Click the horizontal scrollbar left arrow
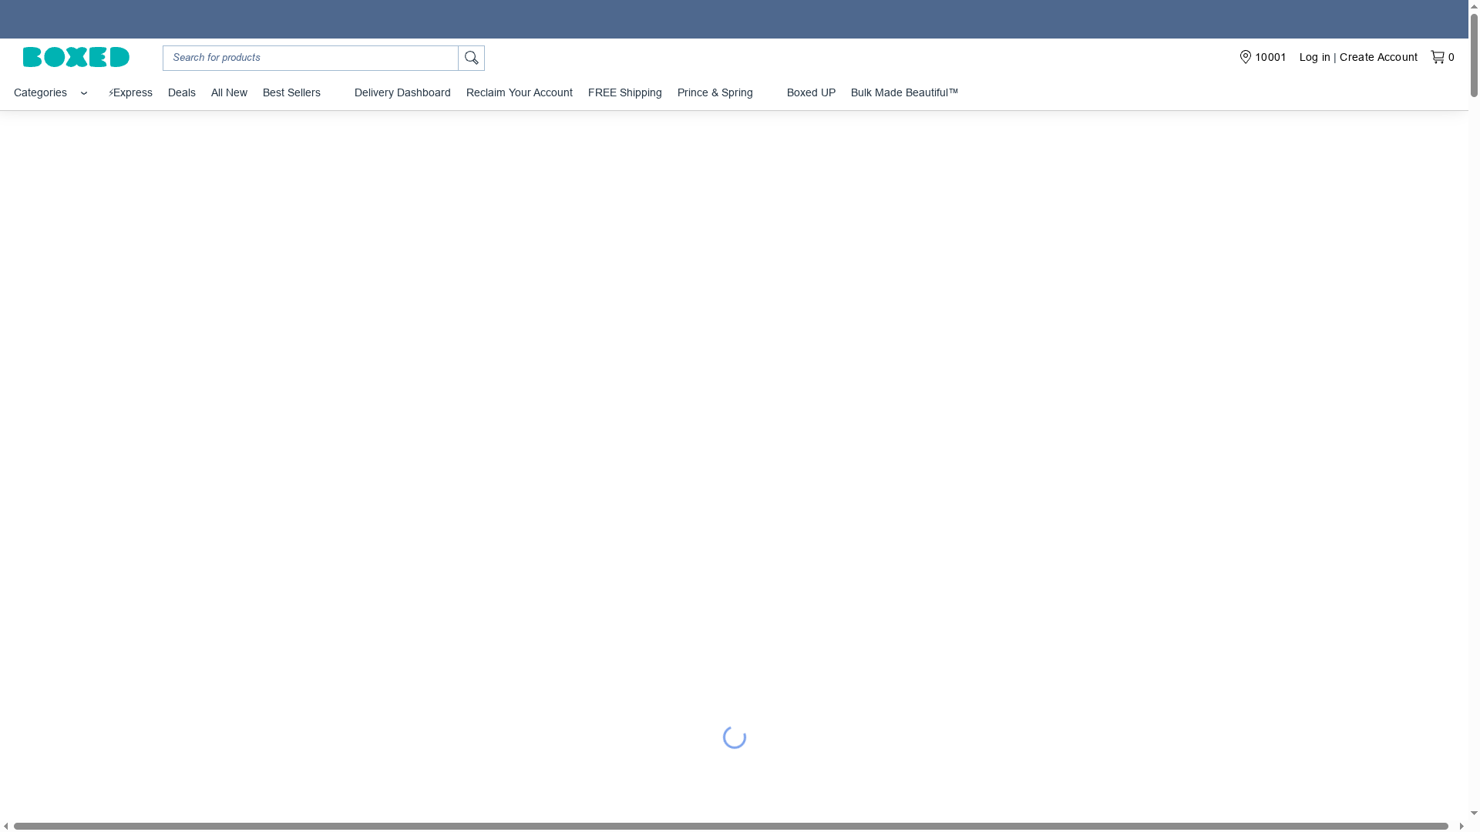This screenshot has height=832, width=1480. tap(6, 826)
